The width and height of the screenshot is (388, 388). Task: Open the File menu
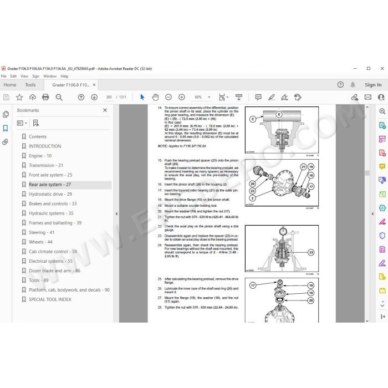4,76
